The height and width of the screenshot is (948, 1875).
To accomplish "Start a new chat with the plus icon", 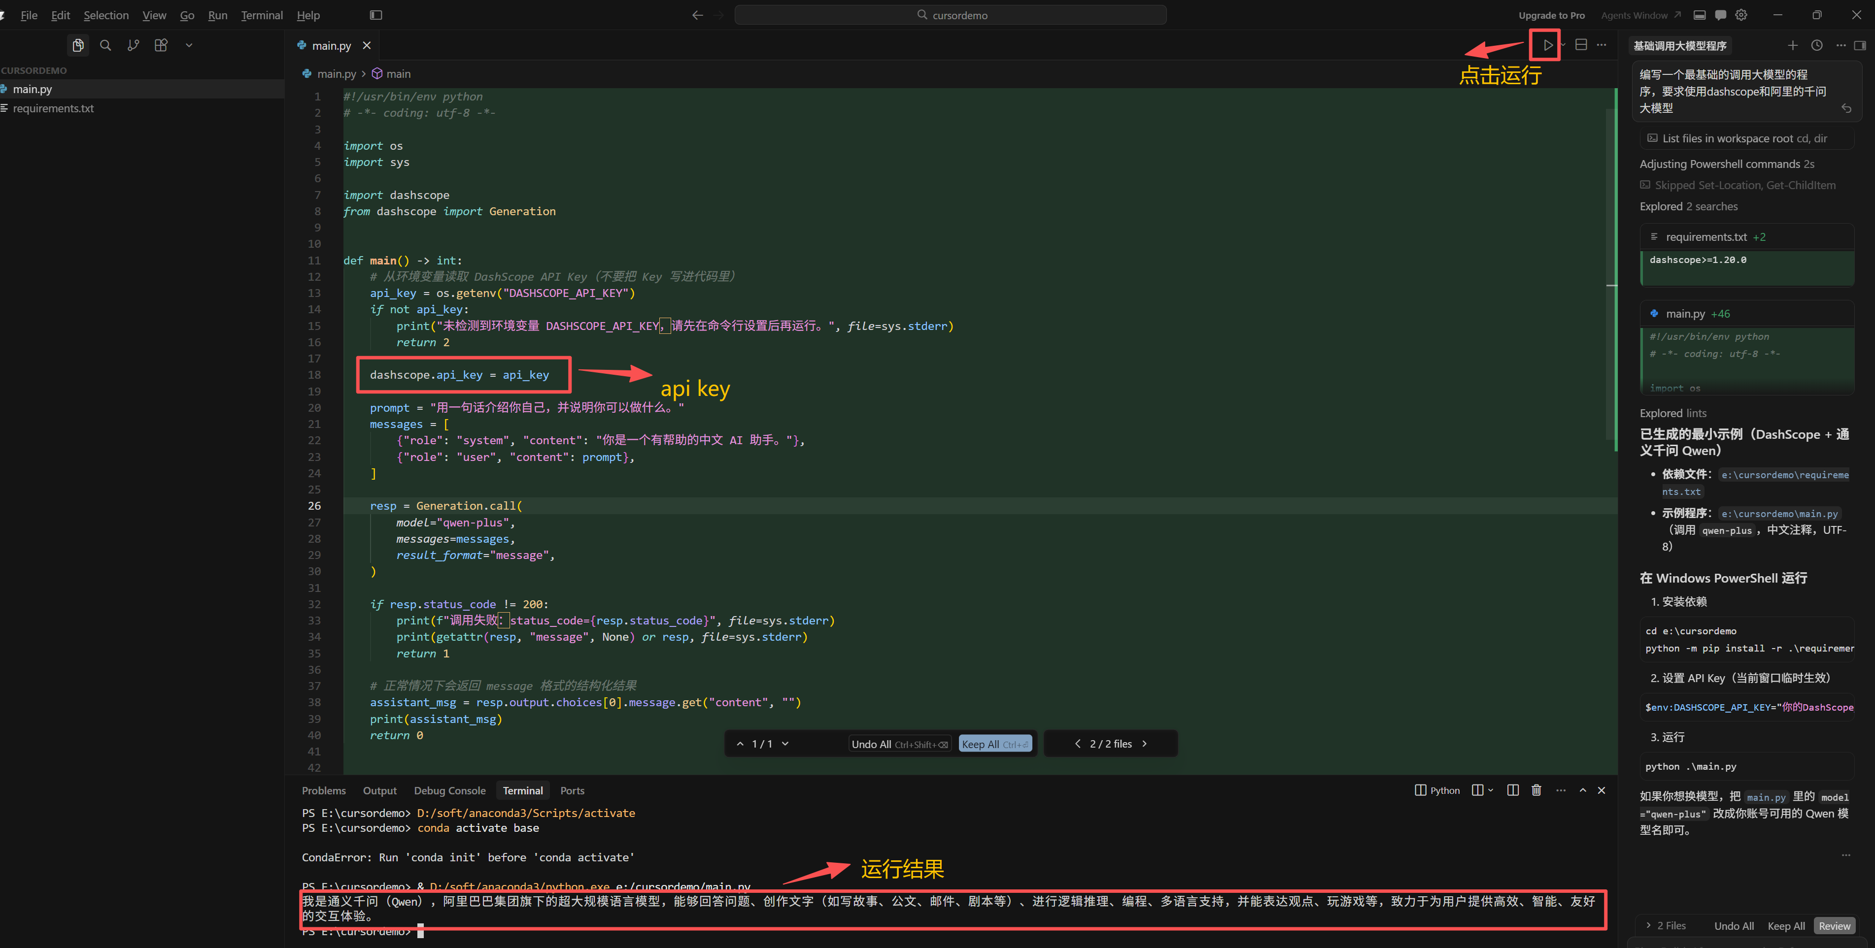I will (x=1792, y=45).
